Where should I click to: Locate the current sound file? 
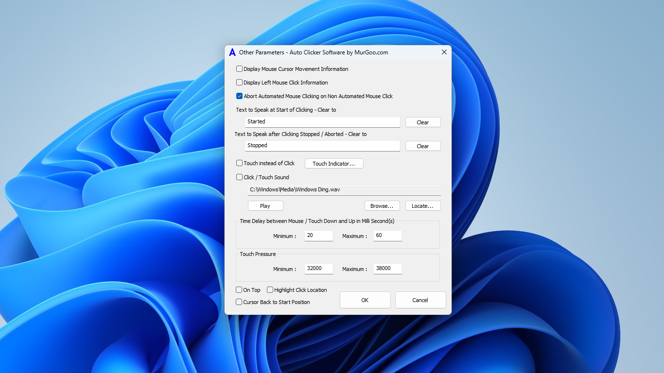point(422,205)
